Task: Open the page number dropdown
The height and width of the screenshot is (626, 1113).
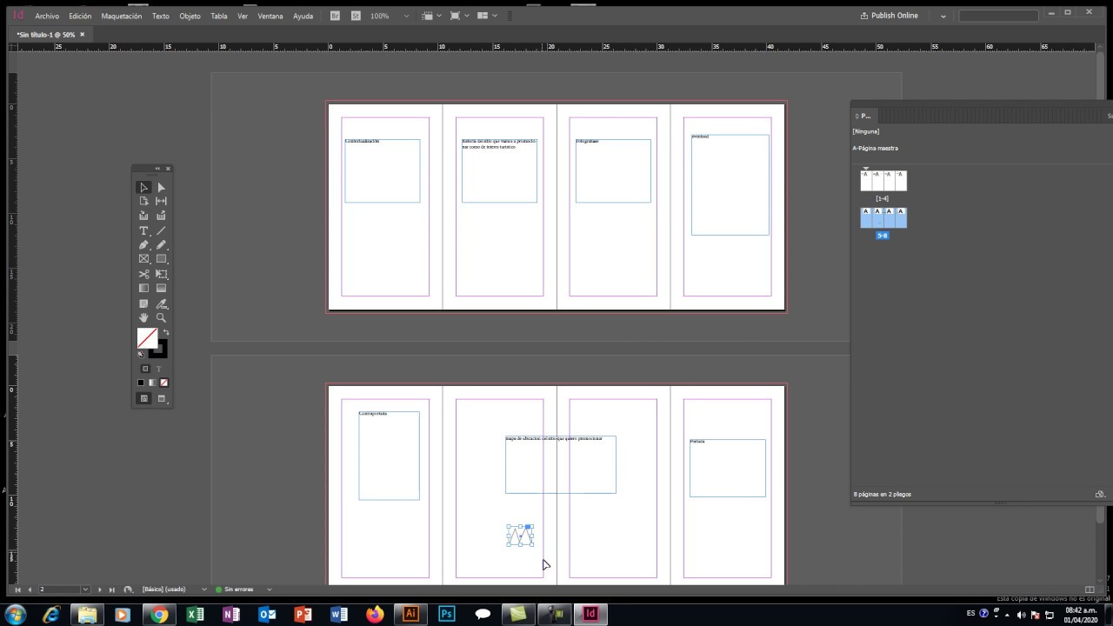Action: (x=85, y=589)
